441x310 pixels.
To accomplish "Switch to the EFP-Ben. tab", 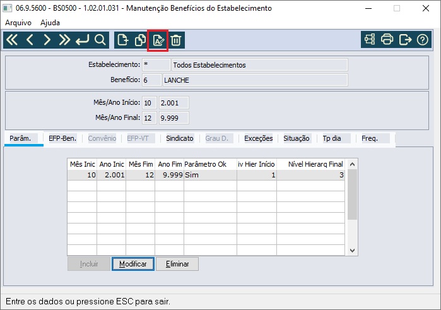I will 62,138.
